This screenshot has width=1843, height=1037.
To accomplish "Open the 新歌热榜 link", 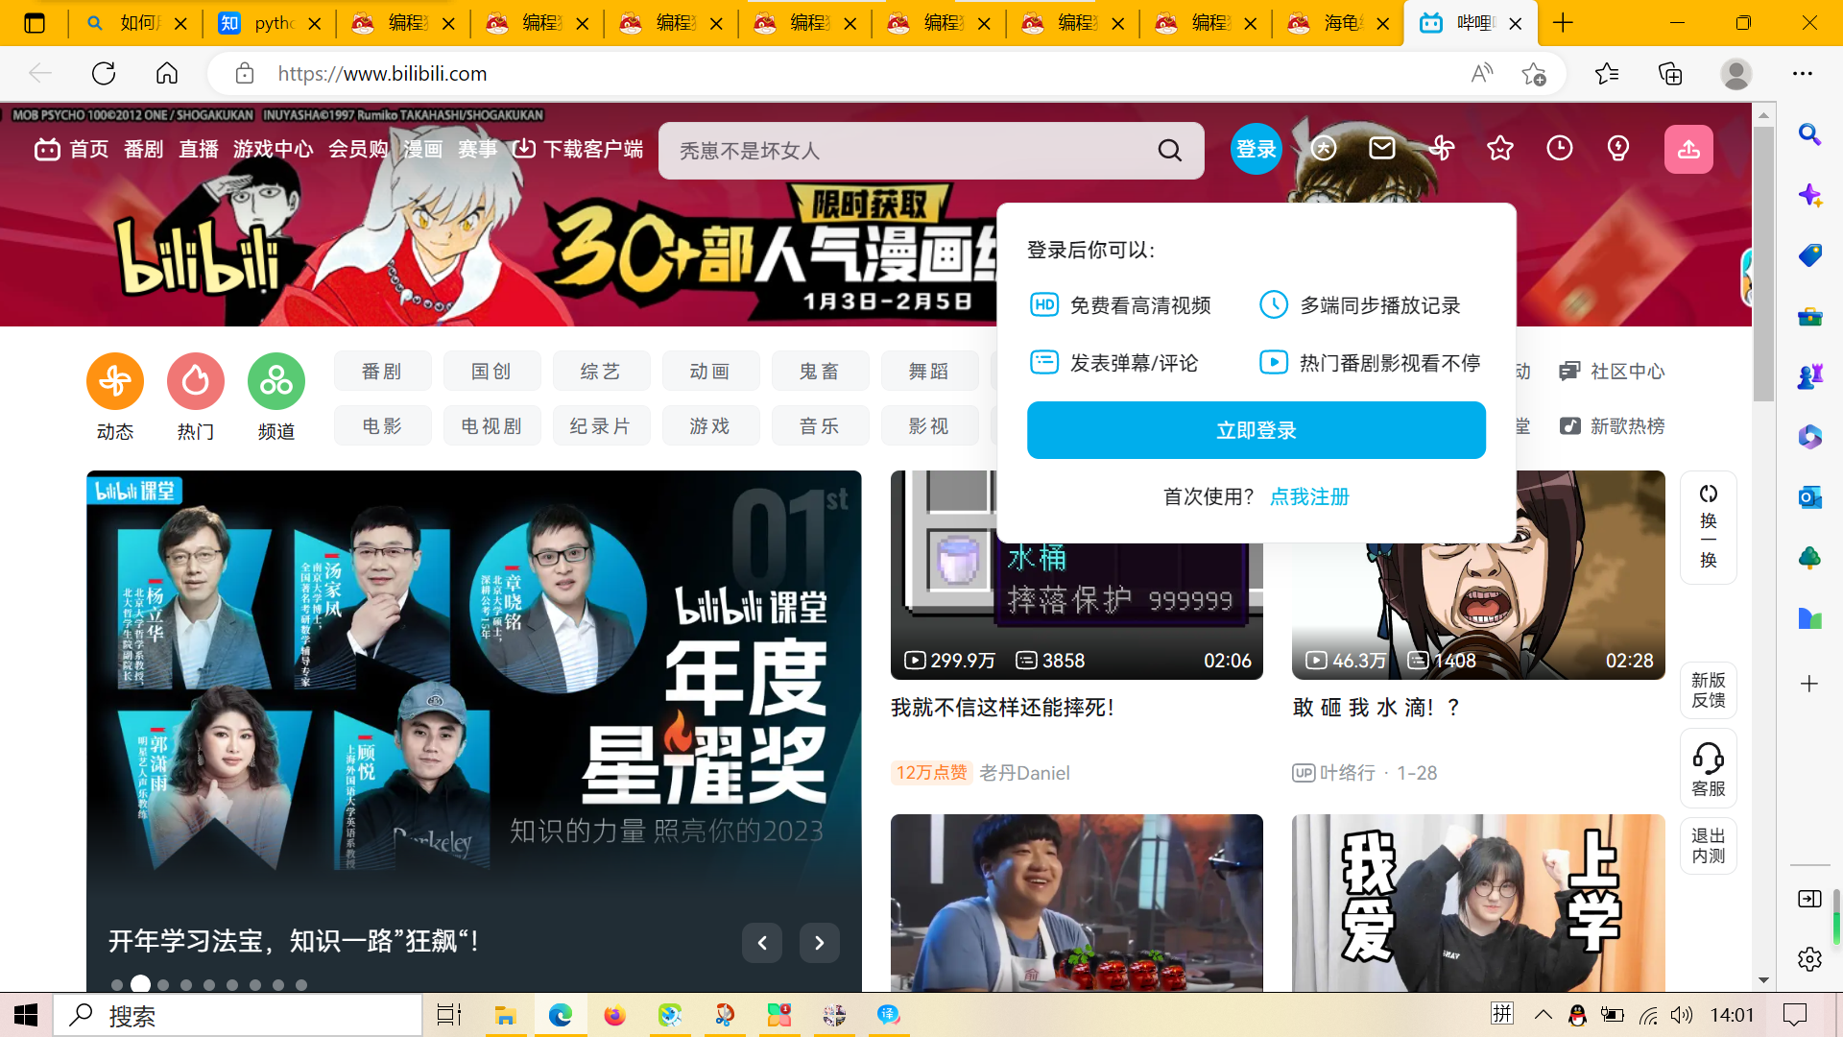I will [1613, 426].
